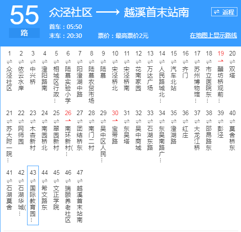The height and width of the screenshot is (232, 241).
Task: Click the 55 路 route number badge
Action: [x=24, y=21]
